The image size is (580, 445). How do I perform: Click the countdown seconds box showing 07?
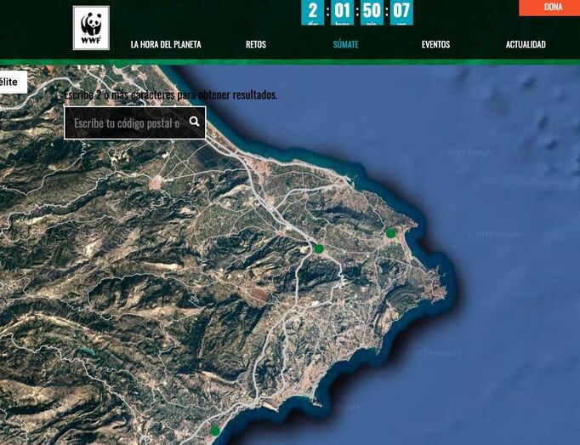pos(401,12)
